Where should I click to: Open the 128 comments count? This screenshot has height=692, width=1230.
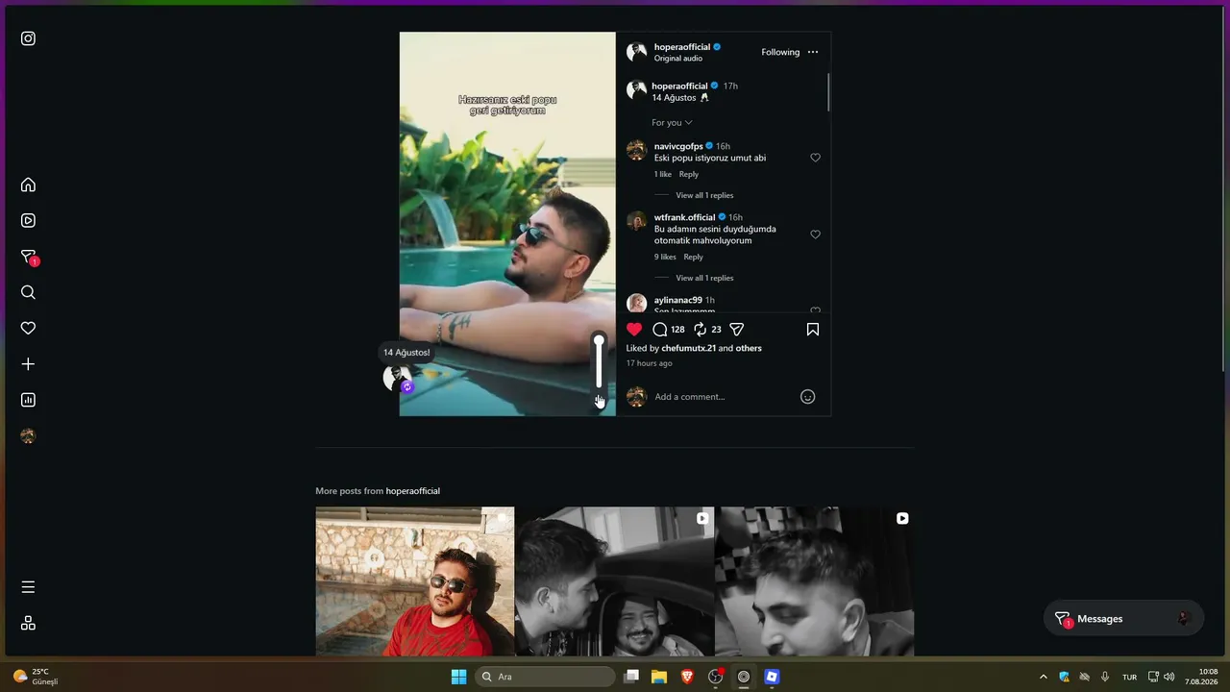[x=677, y=330]
